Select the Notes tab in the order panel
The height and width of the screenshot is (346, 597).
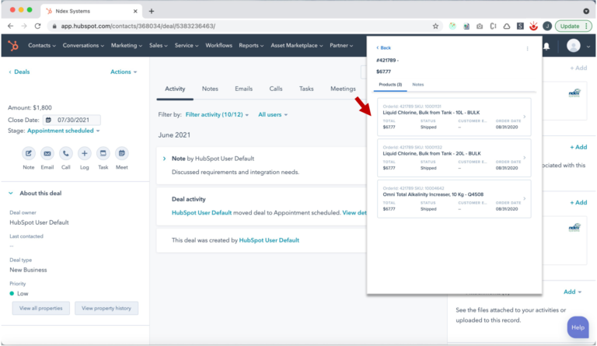click(417, 85)
